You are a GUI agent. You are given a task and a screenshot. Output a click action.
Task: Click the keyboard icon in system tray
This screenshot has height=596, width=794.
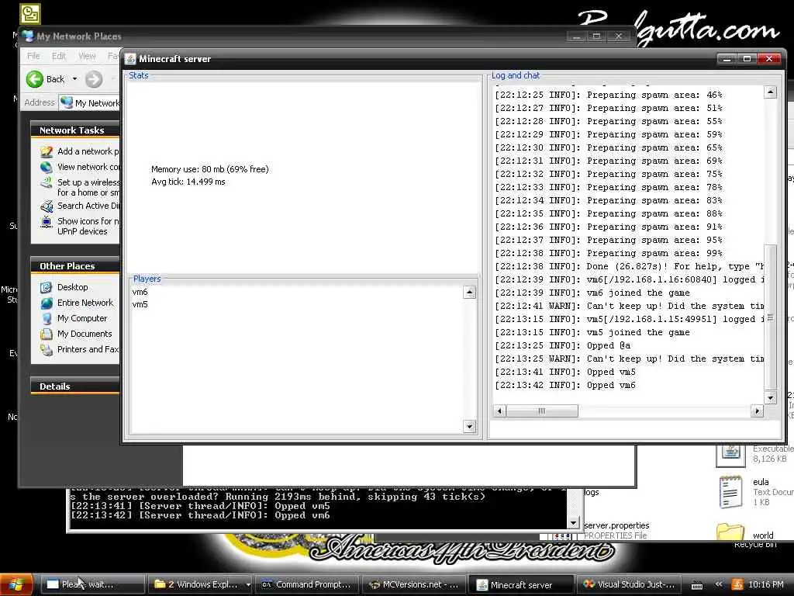(697, 585)
